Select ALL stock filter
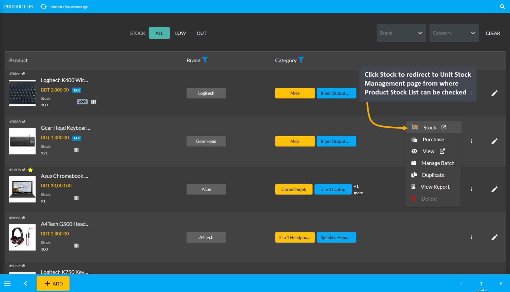Viewport: 510px width, 292px height. tap(159, 33)
